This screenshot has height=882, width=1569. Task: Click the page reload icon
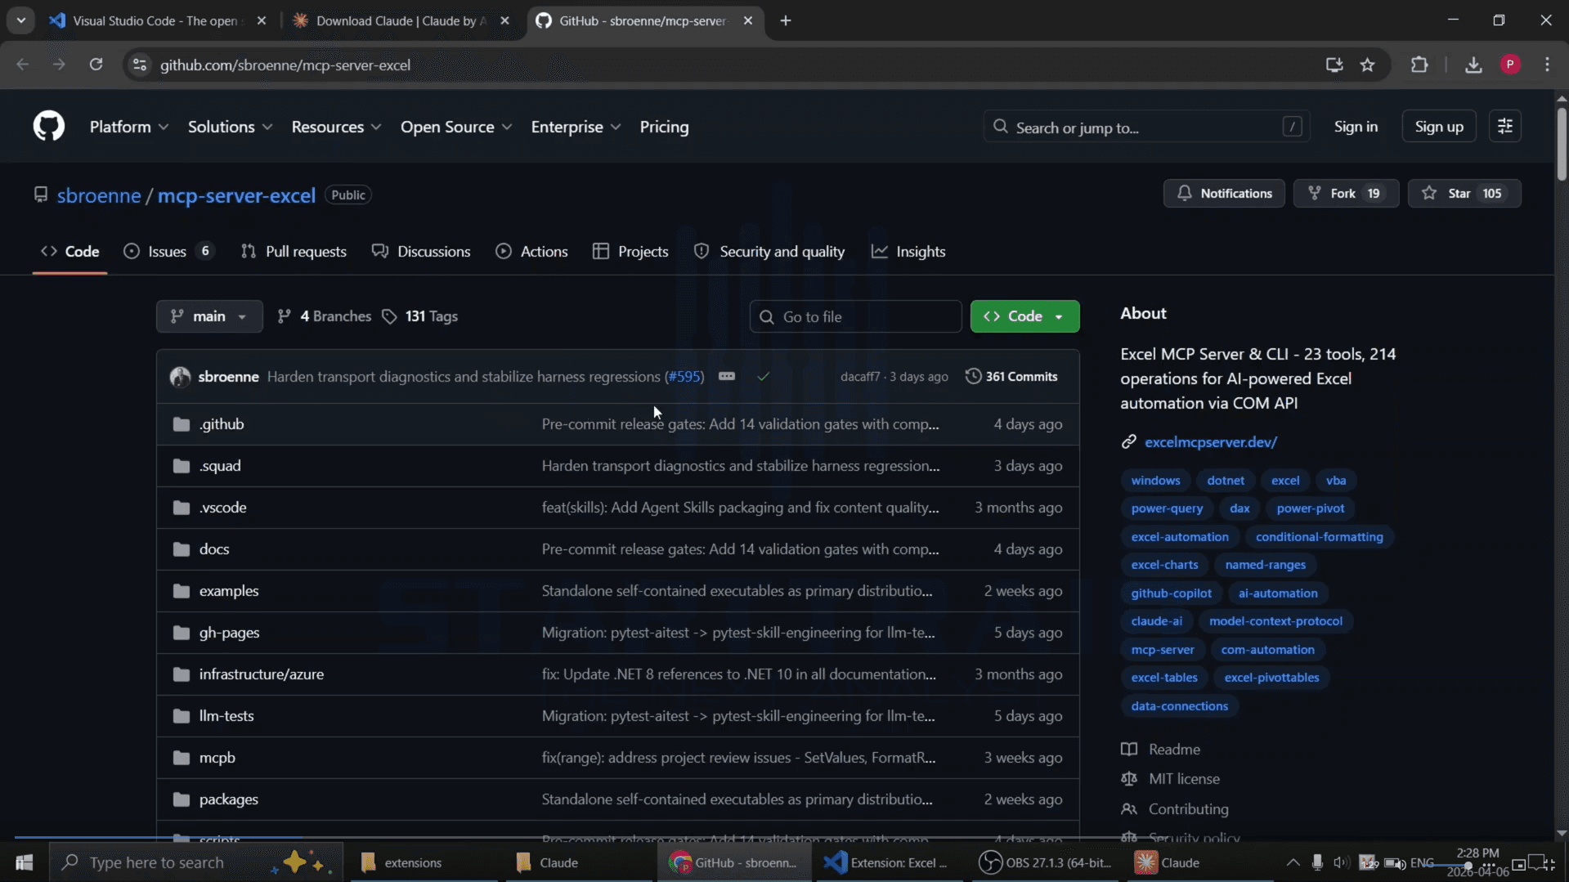[96, 65]
